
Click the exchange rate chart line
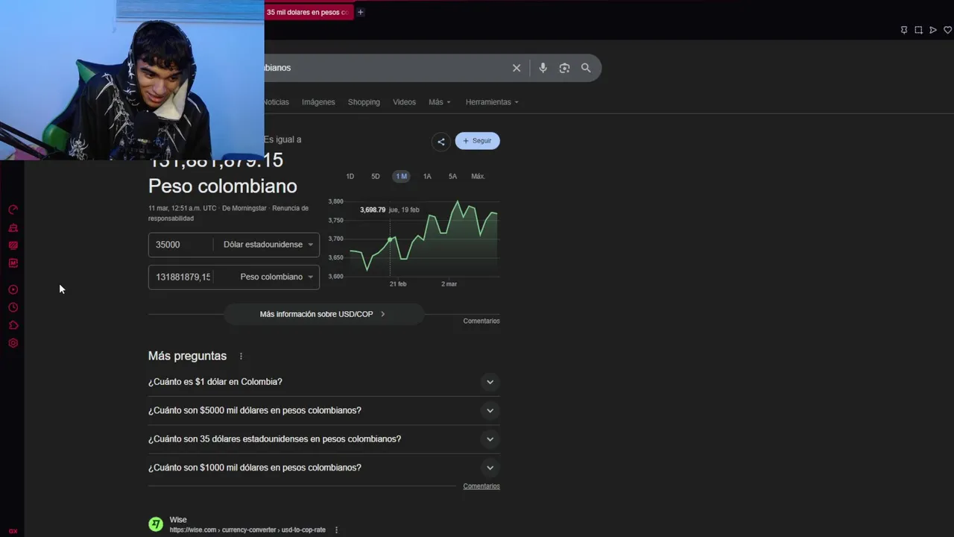tap(423, 235)
